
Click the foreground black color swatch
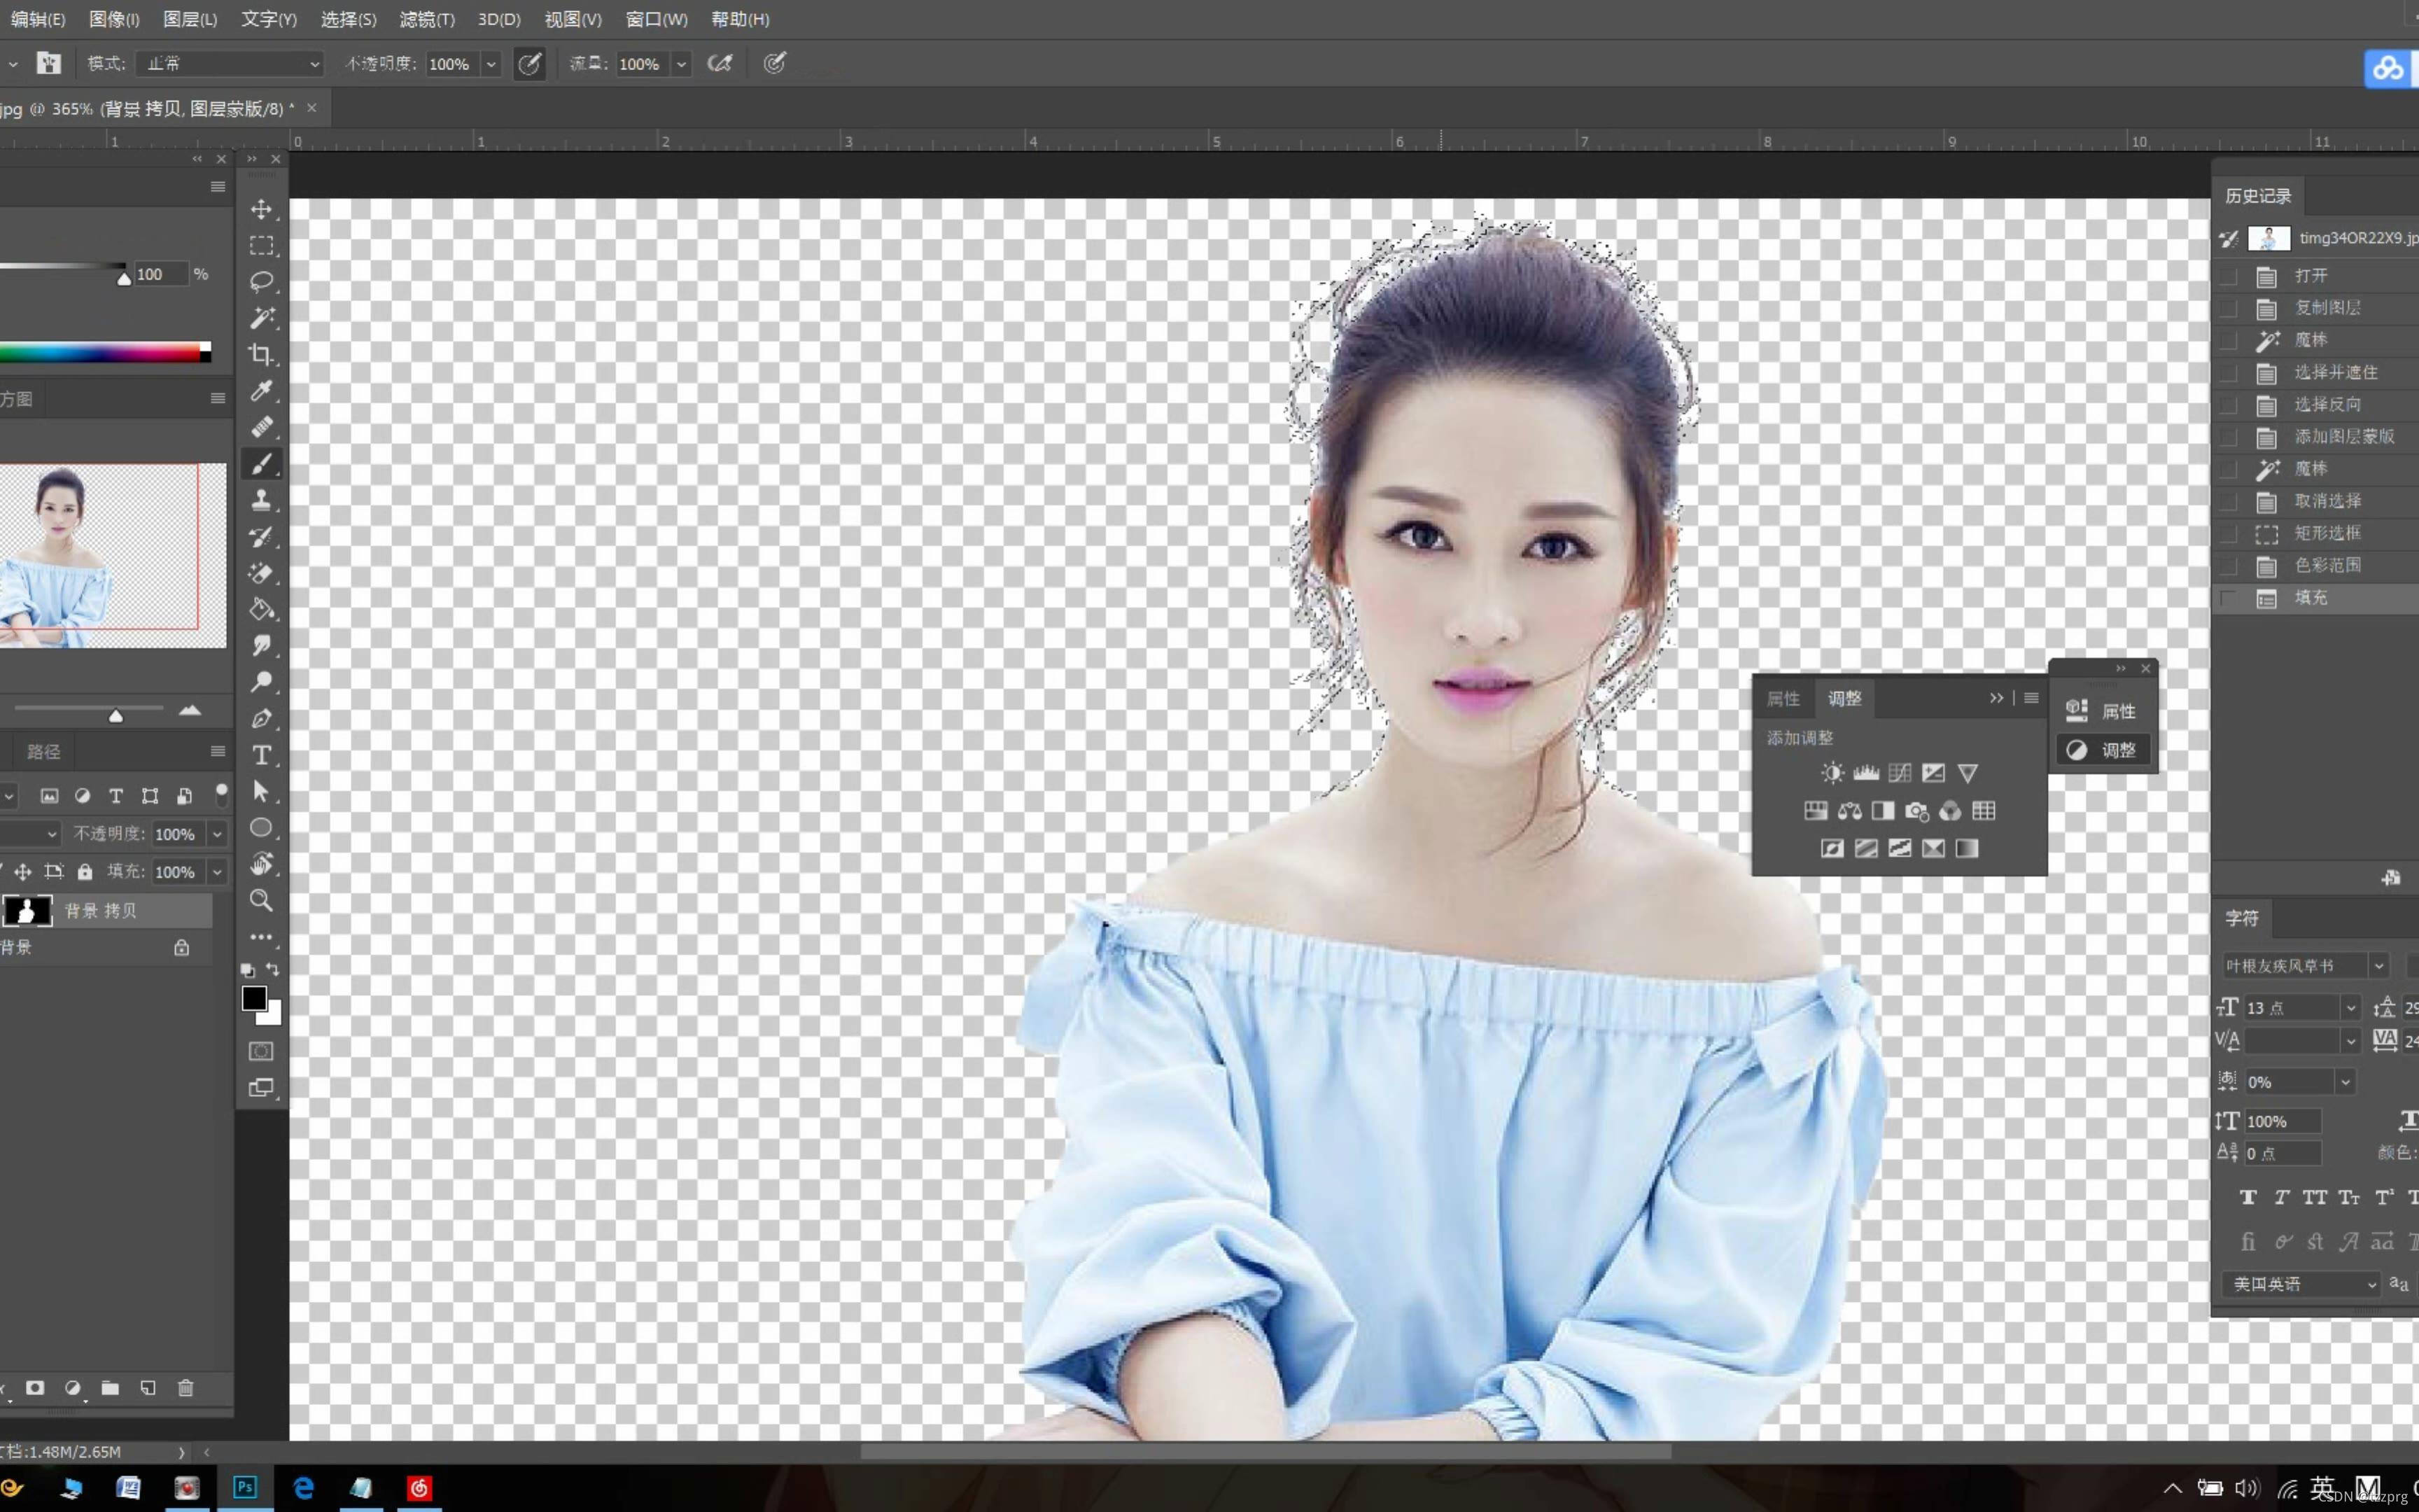pos(254,998)
